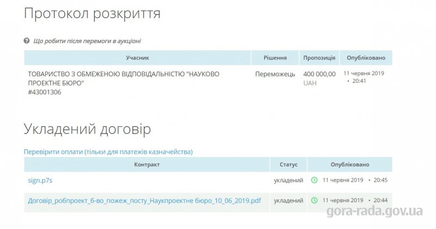Click publication date '11 червня 2019' with 20:41
Viewport: 436px width, 229px height.
364,77
